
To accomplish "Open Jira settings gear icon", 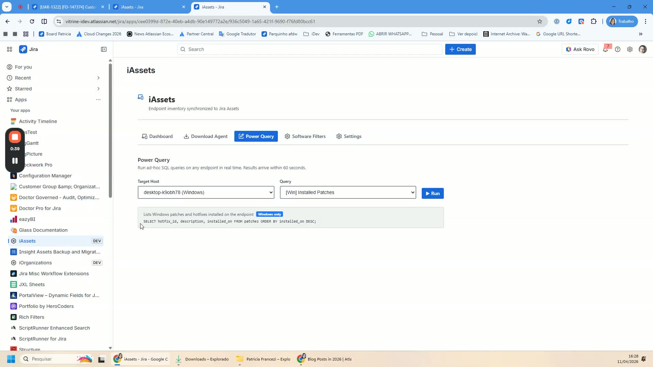I will click(630, 49).
